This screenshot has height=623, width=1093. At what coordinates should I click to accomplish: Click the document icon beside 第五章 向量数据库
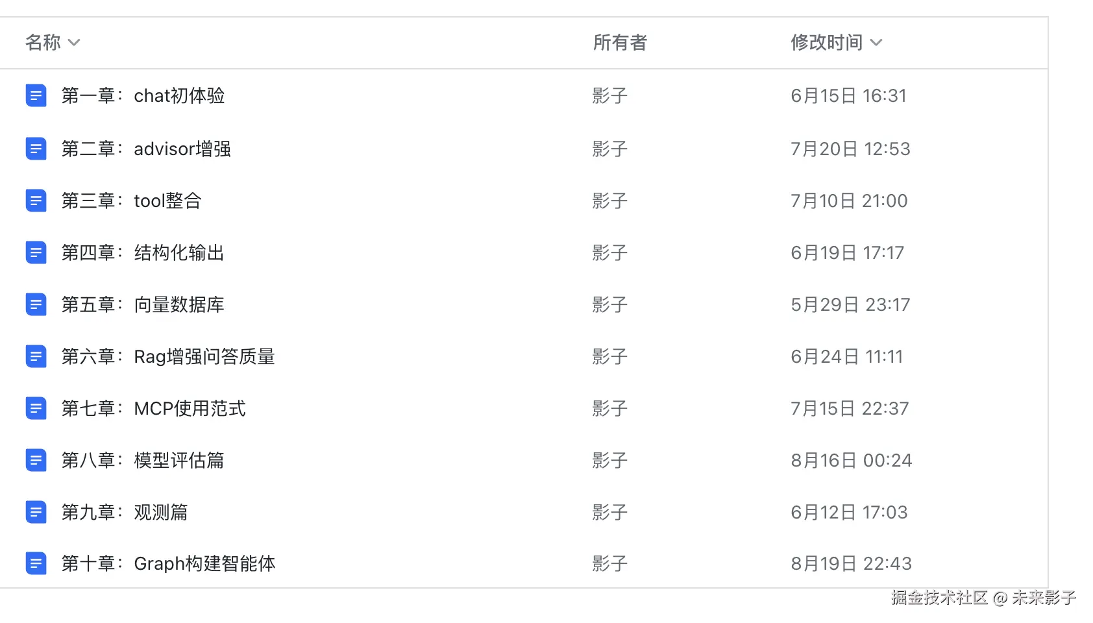[36, 304]
